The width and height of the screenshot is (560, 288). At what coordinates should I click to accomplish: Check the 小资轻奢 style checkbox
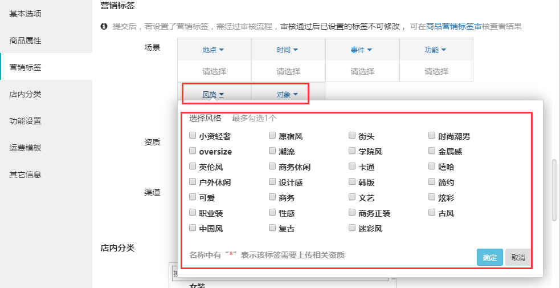193,136
